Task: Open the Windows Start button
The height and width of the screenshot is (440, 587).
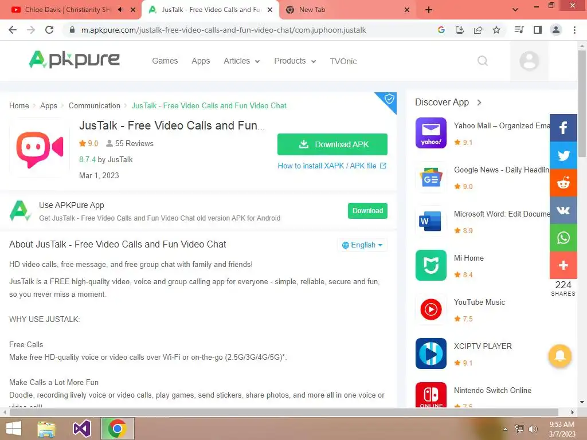Action: (14, 429)
